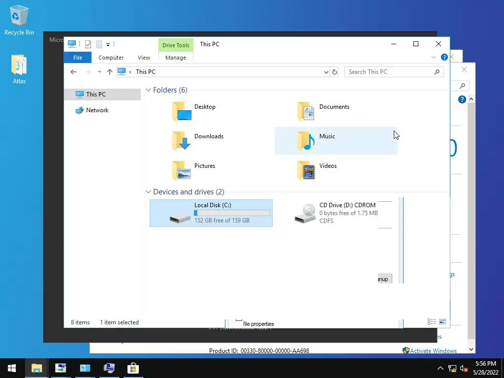This screenshot has width=504, height=378.
Task: Click the search magnifier icon
Action: [x=437, y=72]
